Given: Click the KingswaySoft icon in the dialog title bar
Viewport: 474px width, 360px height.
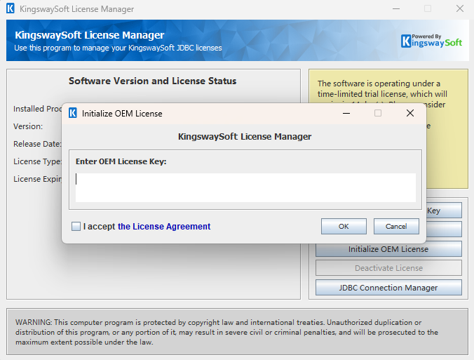Looking at the screenshot, I should click(x=72, y=113).
